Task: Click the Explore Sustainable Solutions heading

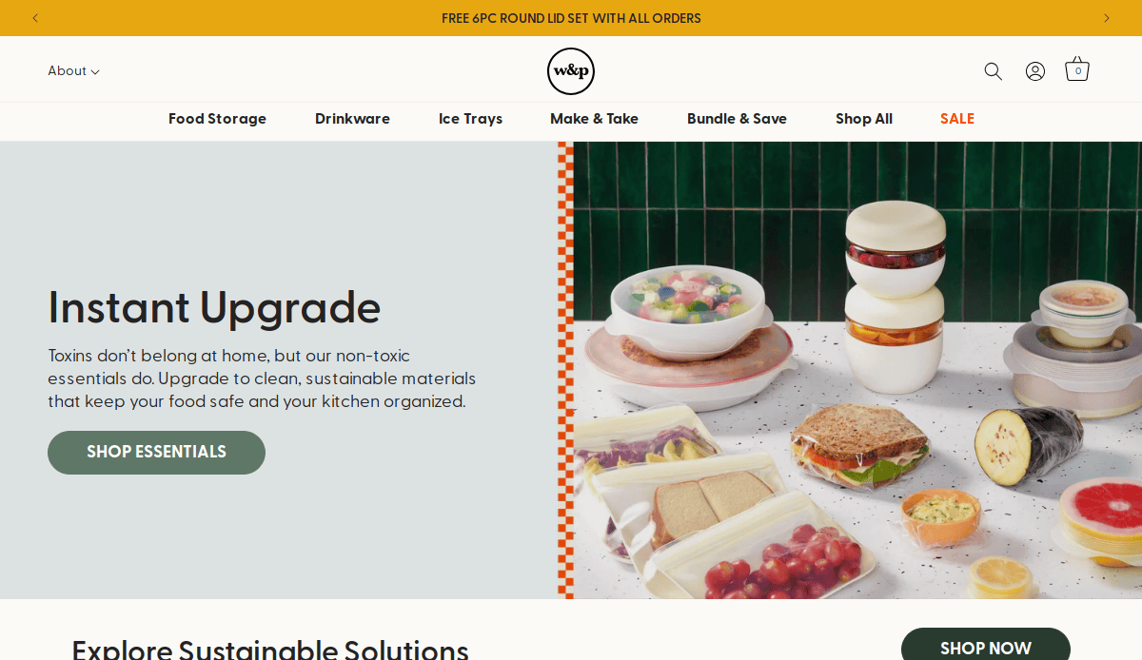Action: coord(270,649)
